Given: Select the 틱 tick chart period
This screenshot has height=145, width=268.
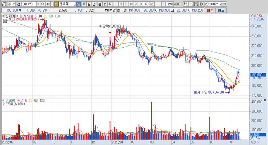Looking at the screenshot, I should (x=110, y=4).
